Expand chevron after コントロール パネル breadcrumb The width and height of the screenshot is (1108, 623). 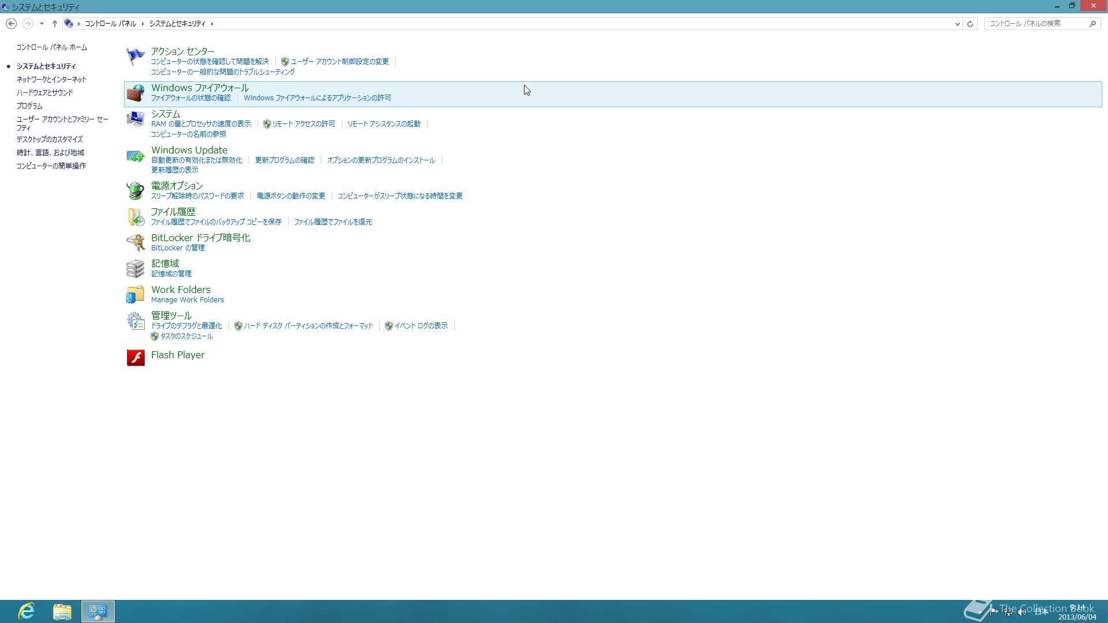pyautogui.click(x=143, y=24)
